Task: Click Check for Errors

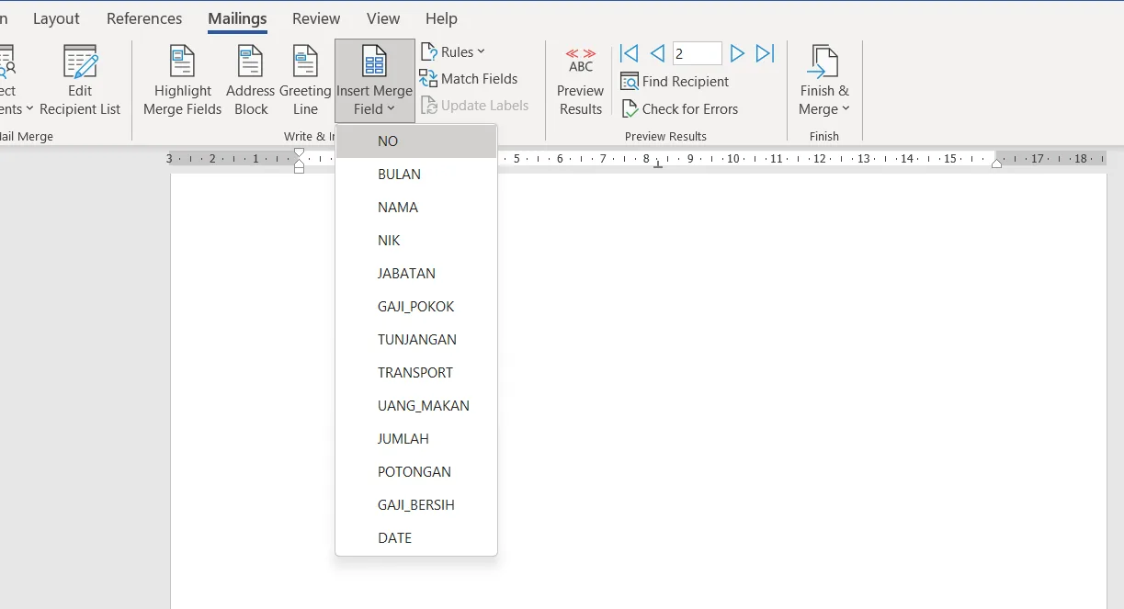Action: click(680, 109)
